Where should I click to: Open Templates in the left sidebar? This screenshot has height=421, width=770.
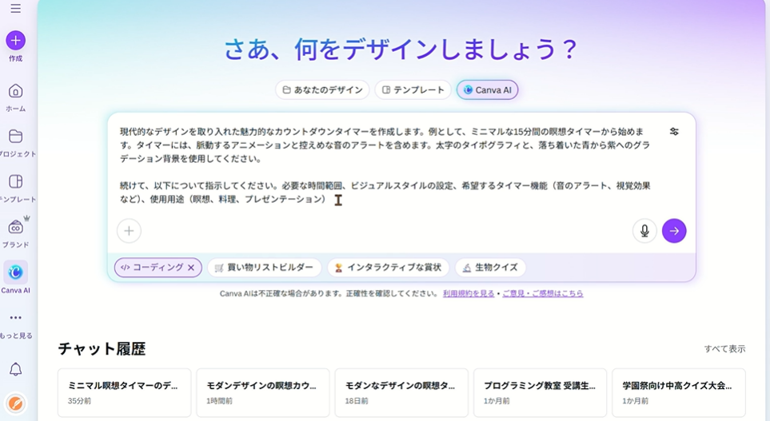click(x=16, y=188)
